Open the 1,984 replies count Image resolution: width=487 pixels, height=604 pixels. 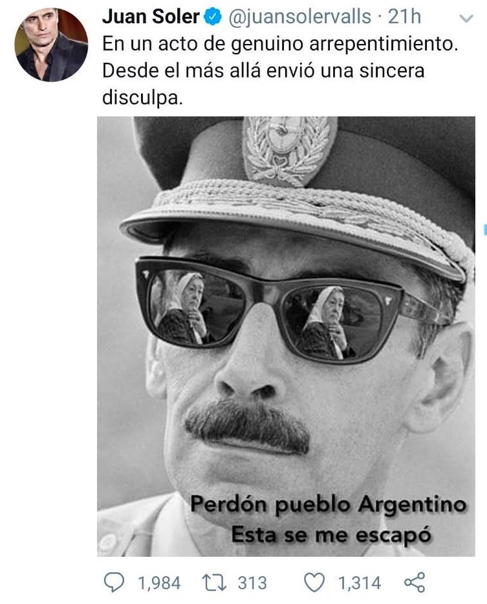(x=159, y=583)
